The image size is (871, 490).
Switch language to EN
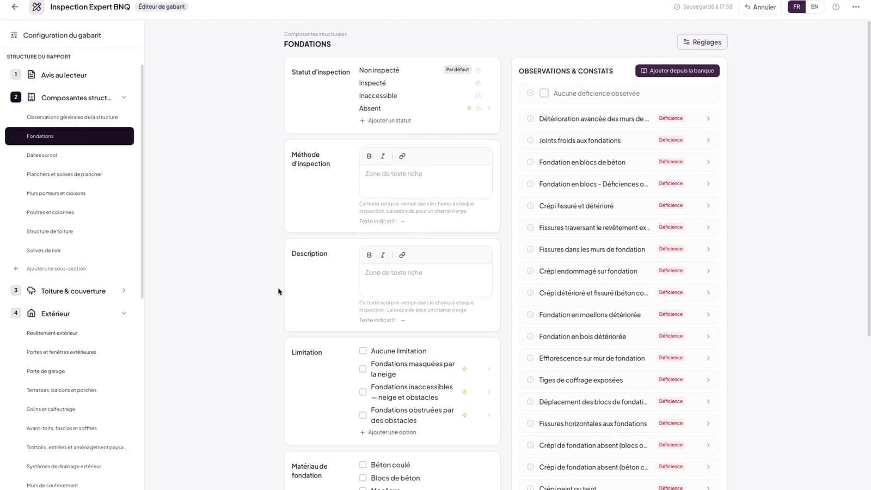point(814,7)
